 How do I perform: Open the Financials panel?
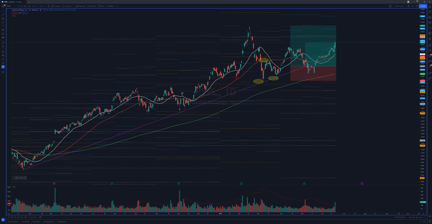click(x=80, y=6)
